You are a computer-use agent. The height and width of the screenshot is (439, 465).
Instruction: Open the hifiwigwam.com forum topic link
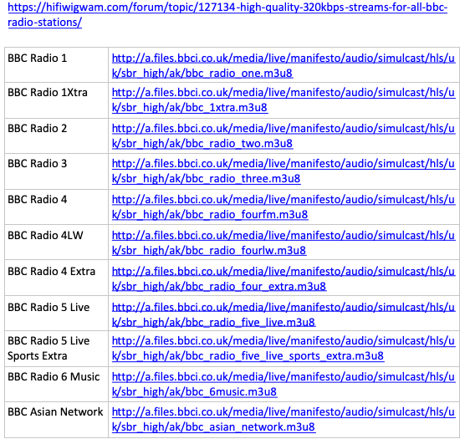227,15
